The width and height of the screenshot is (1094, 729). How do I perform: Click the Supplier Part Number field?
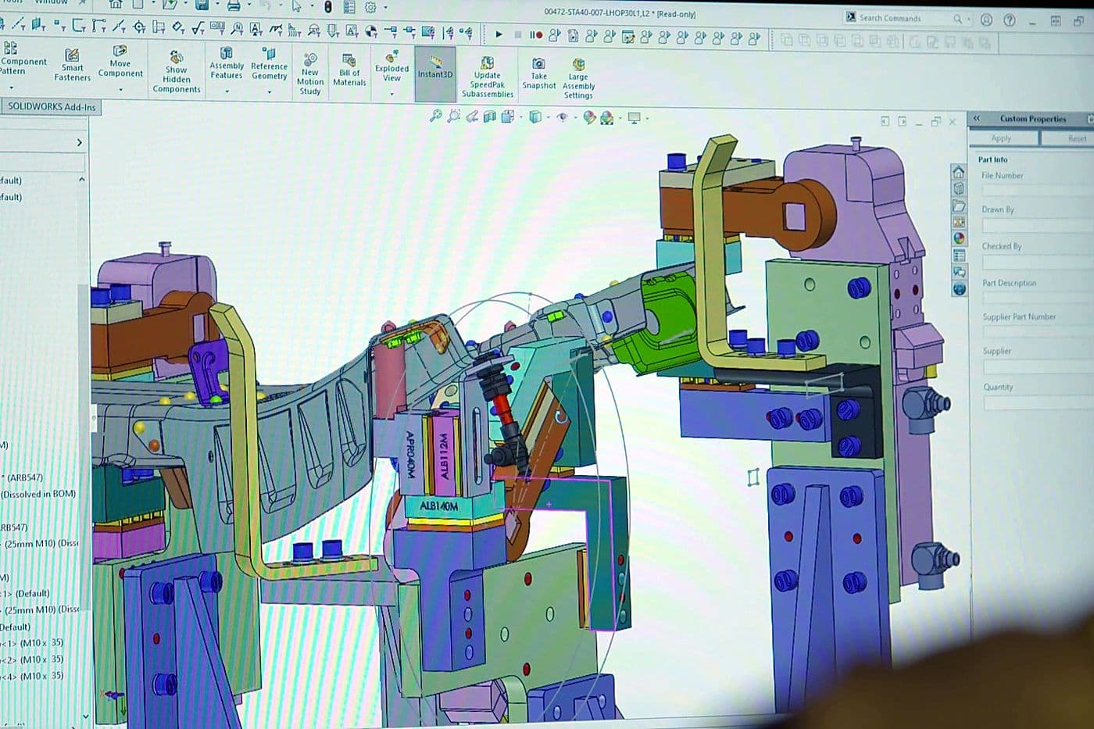pos(1039,332)
